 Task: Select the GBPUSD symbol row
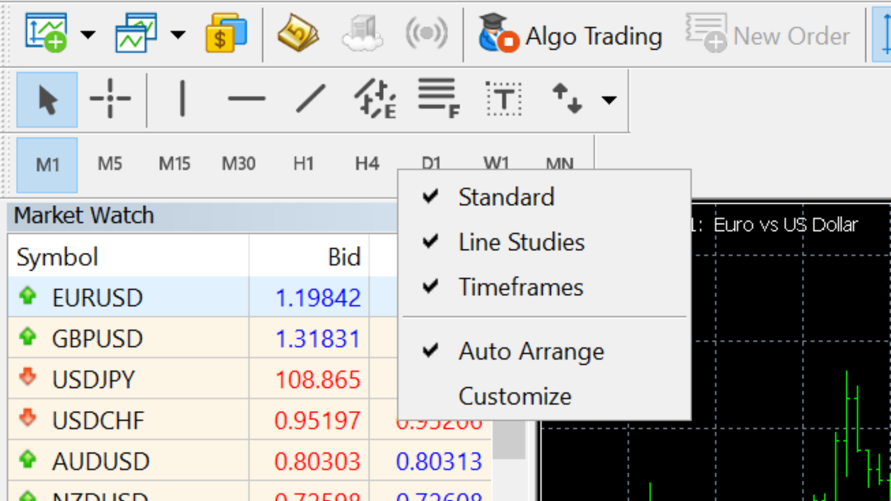203,338
